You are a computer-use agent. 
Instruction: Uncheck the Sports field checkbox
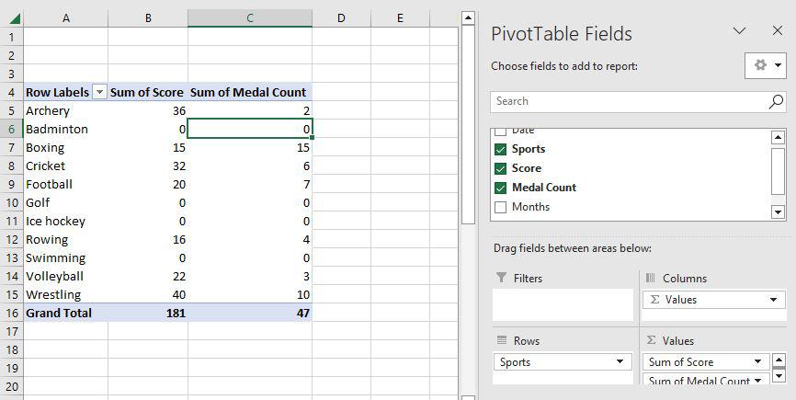[500, 149]
